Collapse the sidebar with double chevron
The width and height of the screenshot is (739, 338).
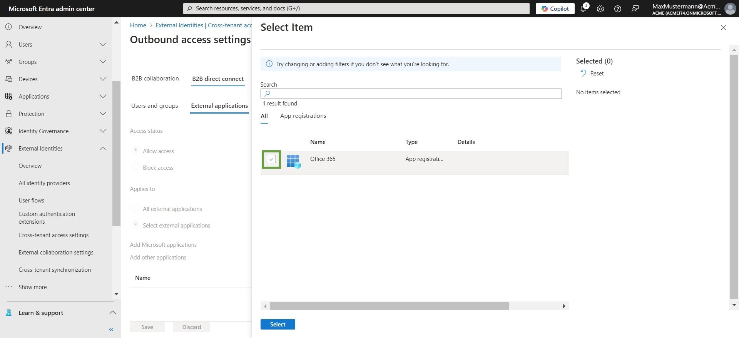[111, 329]
